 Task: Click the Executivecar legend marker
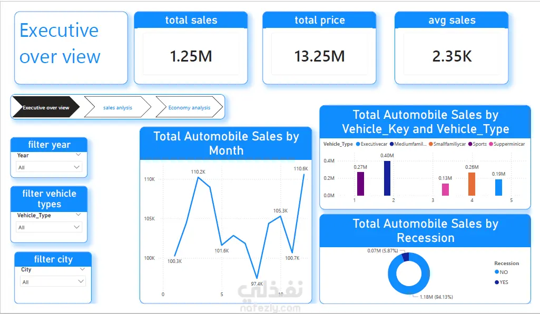pyautogui.click(x=358, y=144)
